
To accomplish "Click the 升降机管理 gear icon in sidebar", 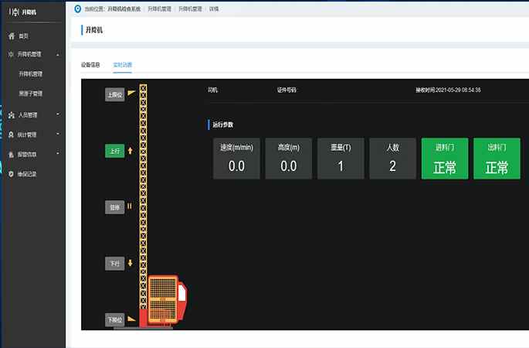I will [x=11, y=55].
